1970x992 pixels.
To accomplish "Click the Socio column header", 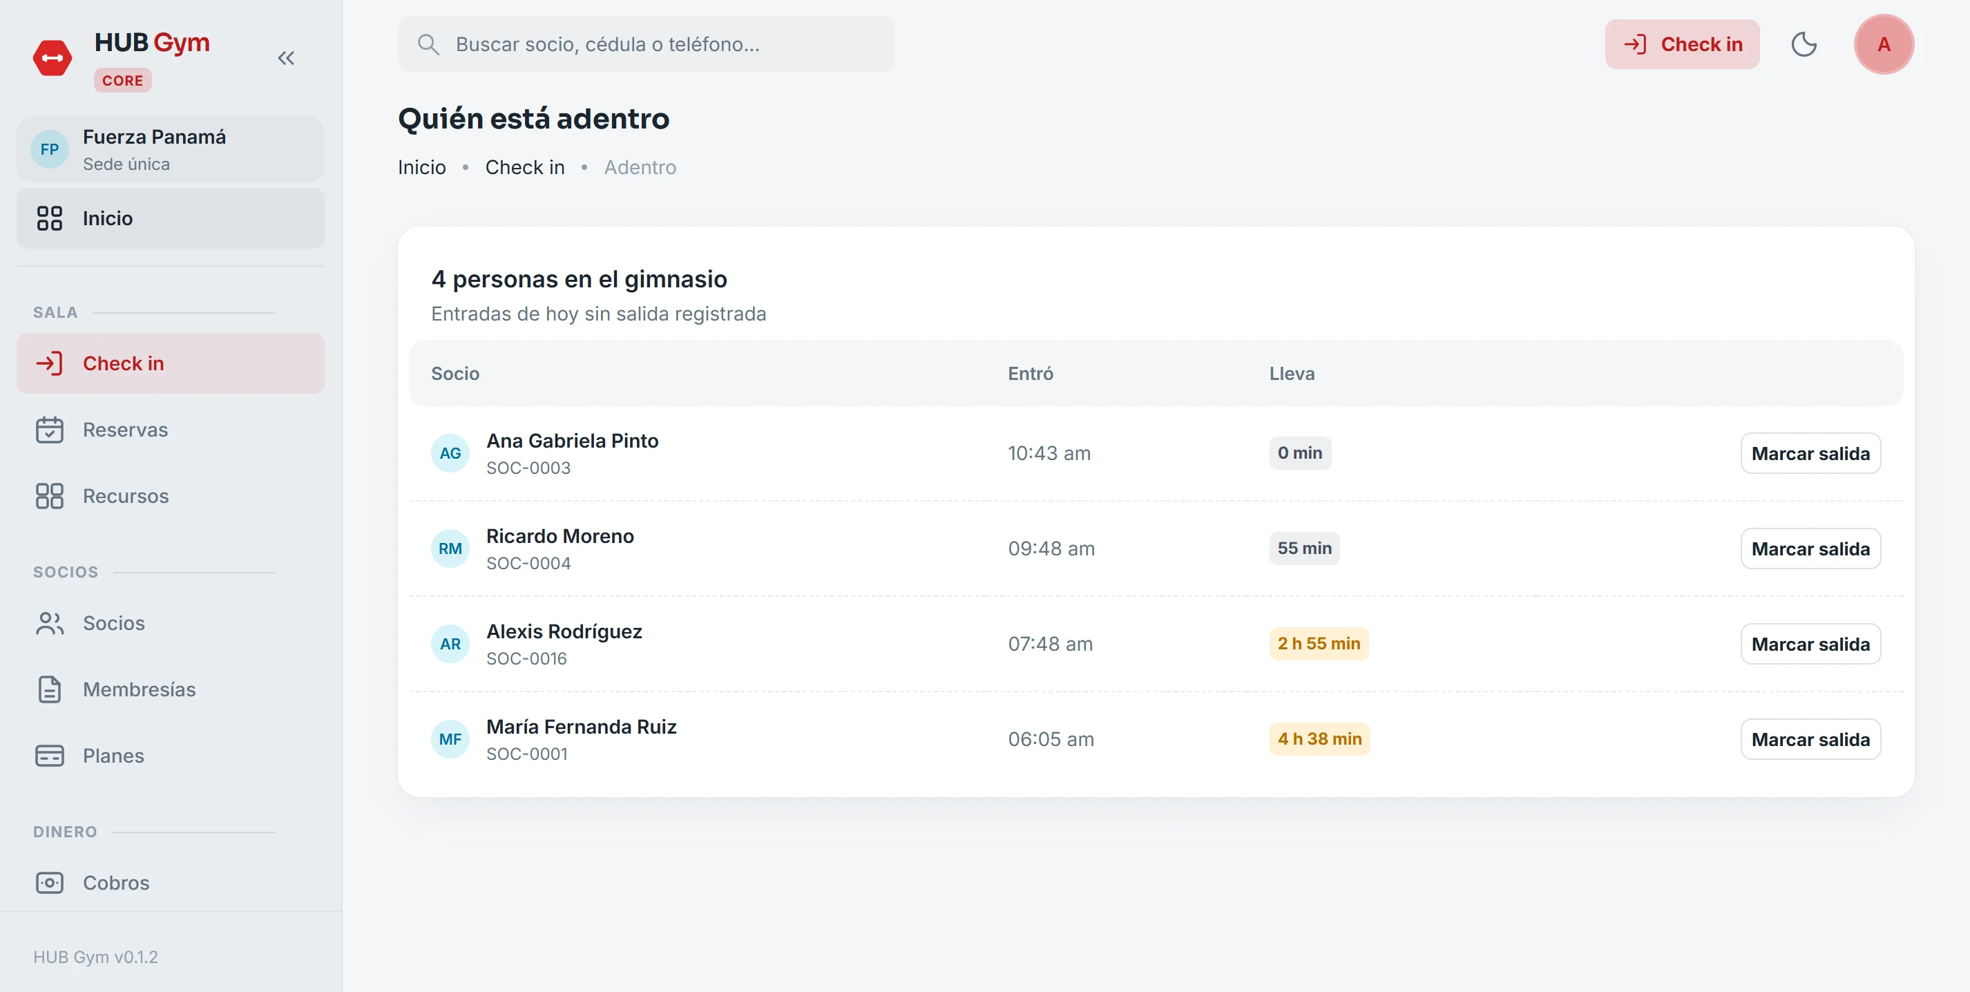I will [x=455, y=373].
